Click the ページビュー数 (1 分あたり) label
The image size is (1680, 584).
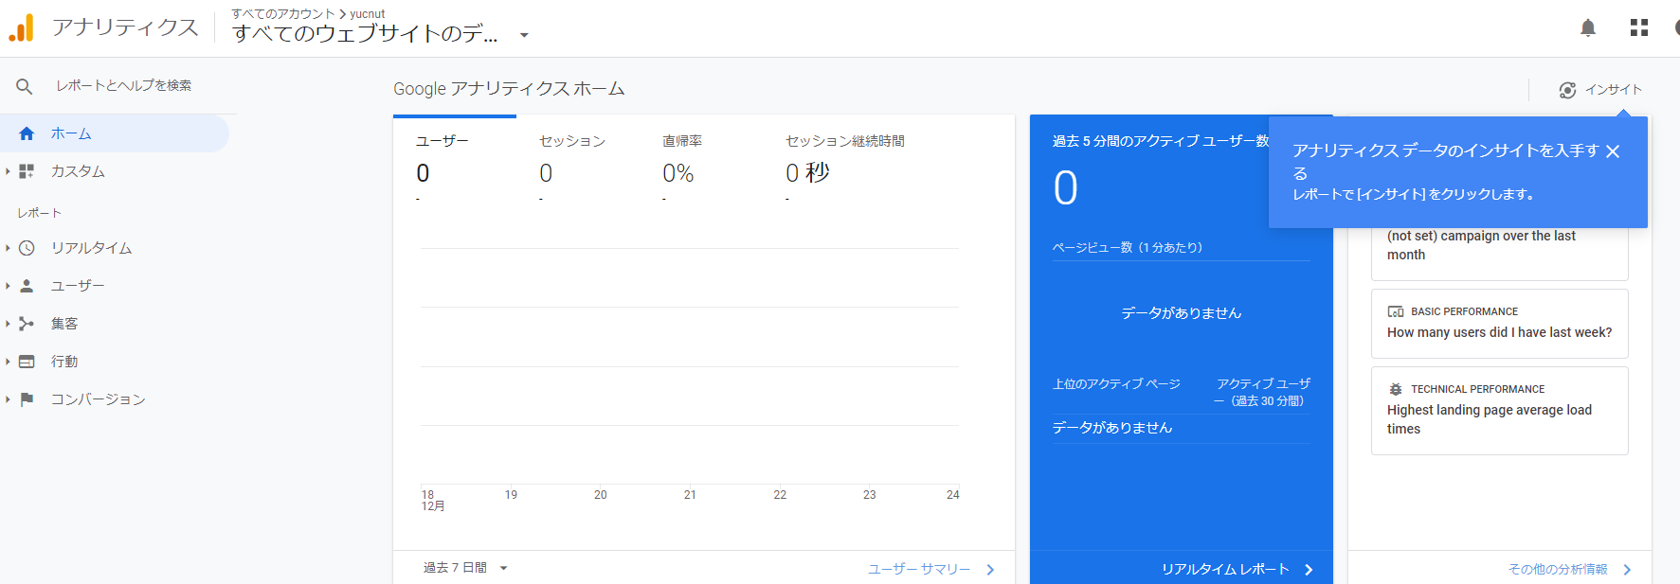1128,248
